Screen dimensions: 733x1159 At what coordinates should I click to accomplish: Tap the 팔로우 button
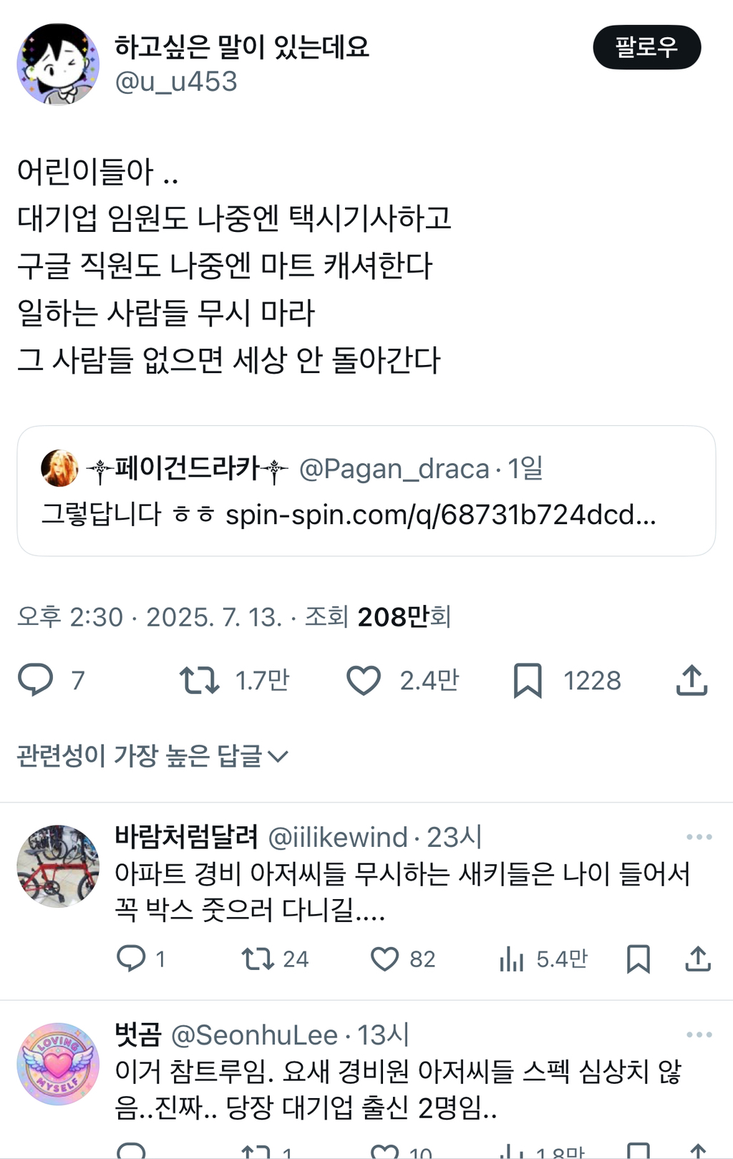pyautogui.click(x=646, y=47)
